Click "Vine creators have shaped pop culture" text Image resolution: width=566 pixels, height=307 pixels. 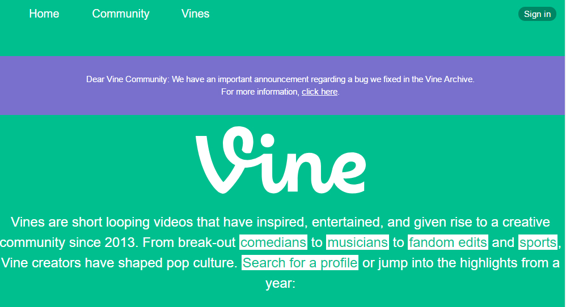(118, 263)
